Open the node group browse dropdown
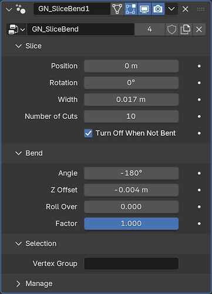 coord(16,29)
